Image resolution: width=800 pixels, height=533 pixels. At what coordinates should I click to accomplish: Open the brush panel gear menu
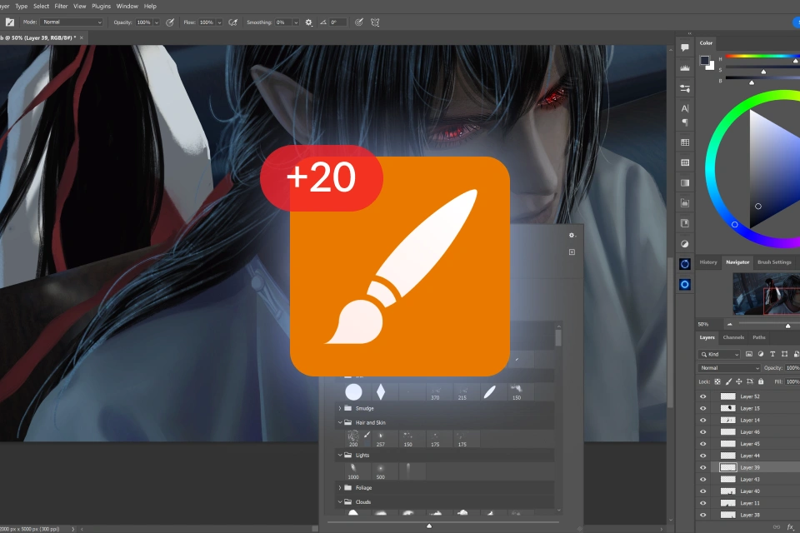click(572, 235)
